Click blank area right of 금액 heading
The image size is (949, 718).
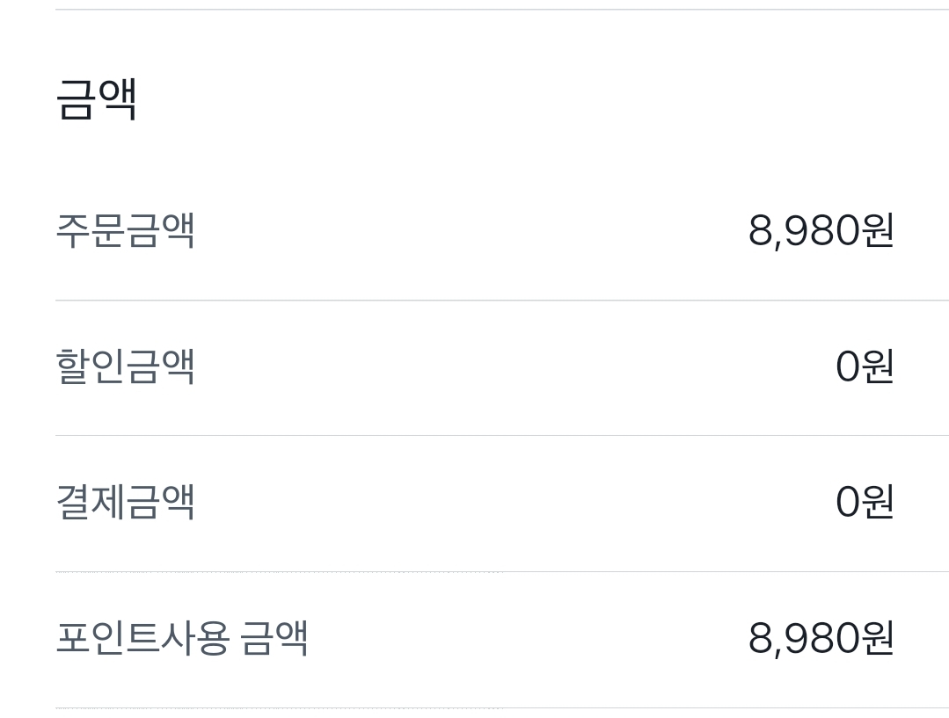[x=528, y=98]
